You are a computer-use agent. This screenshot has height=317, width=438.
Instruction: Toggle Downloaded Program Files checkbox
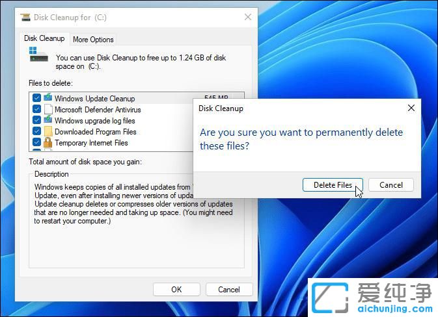[x=36, y=131]
